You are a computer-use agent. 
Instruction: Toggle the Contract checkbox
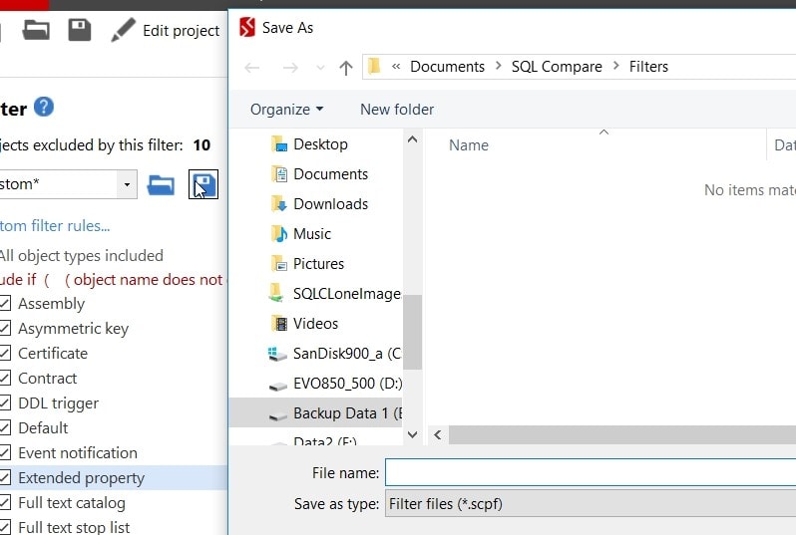tap(5, 379)
